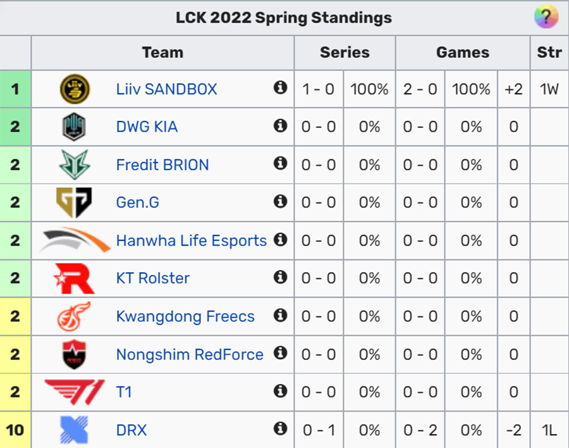Open Hanwha Life Esports team page
569x448 pixels.
click(191, 240)
